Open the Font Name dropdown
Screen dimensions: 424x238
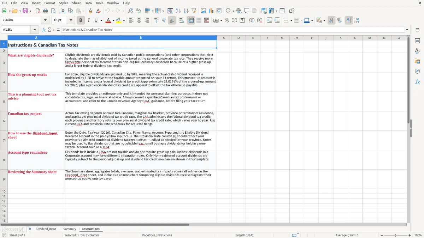(45, 20)
